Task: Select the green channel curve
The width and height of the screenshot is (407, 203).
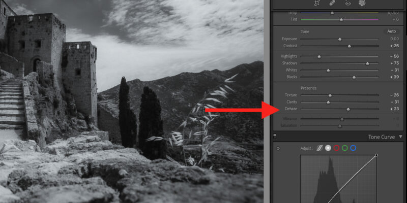Action: [x=345, y=148]
